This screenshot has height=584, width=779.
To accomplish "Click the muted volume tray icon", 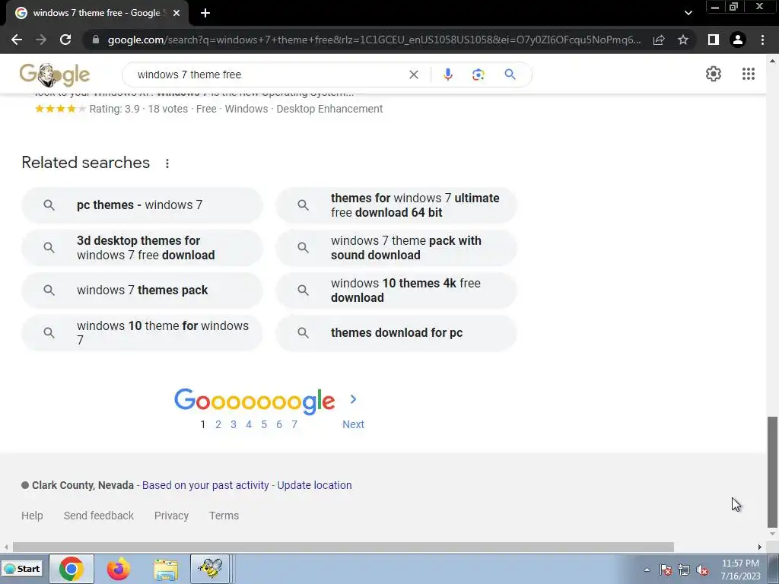I will click(x=702, y=570).
